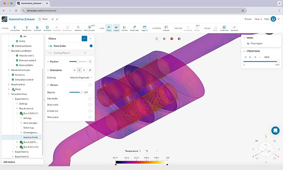
Task: Toggle the Legend view button
Action: [x=117, y=28]
